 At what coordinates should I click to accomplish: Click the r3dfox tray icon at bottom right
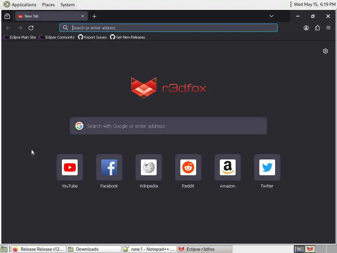310,249
